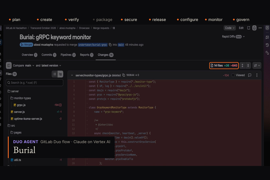This screenshot has height=180, width=270.
Task: Copy the source branch name
Action: 110,45
